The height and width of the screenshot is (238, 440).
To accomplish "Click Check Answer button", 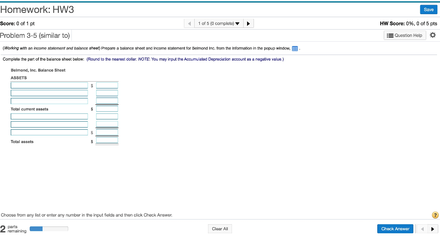I will click(395, 229).
